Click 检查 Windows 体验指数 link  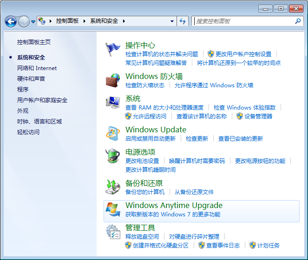click(x=244, y=107)
